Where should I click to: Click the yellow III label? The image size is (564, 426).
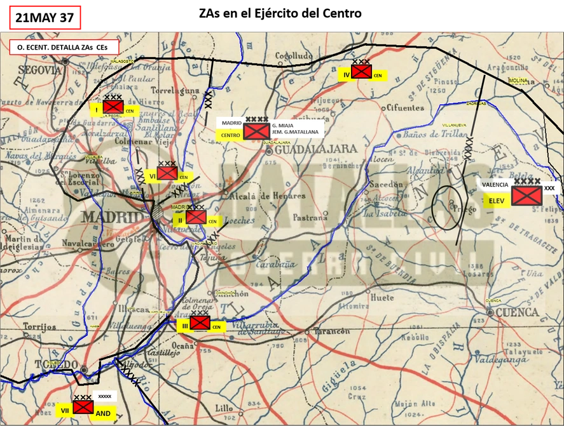185,326
